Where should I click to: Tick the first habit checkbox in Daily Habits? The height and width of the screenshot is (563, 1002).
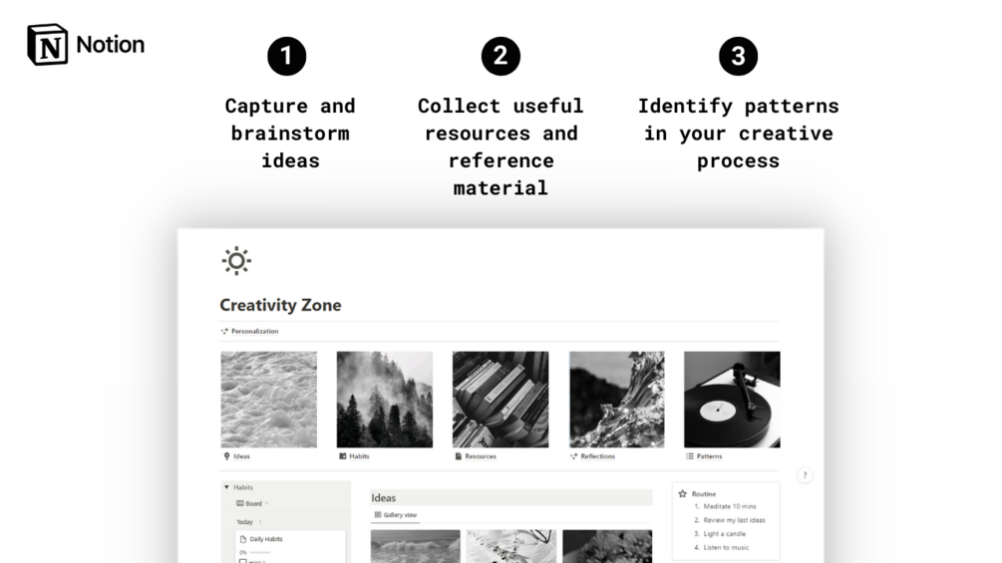coord(242,561)
